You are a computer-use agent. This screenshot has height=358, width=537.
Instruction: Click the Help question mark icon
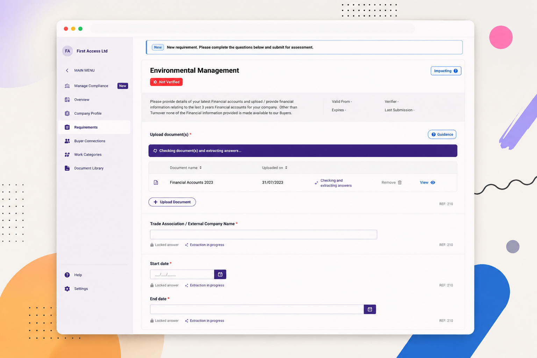coord(67,275)
